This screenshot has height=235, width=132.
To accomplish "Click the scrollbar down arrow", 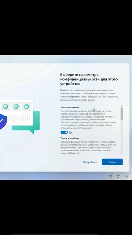I will [122, 153].
